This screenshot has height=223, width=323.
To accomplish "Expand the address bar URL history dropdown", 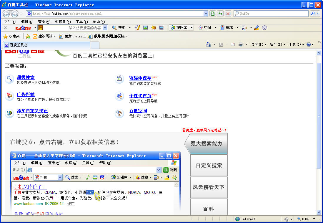I will pyautogui.click(x=206, y=14).
